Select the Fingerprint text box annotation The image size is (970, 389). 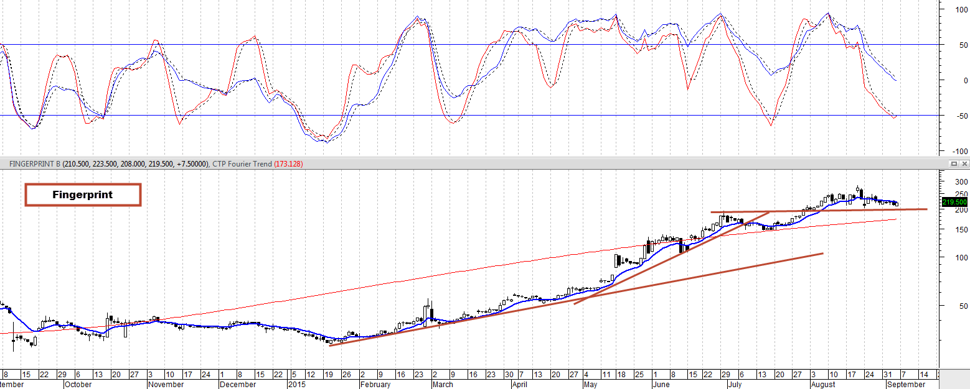point(83,194)
